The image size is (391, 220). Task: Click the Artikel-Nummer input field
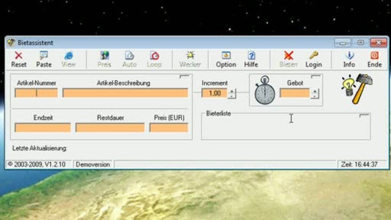pos(36,93)
